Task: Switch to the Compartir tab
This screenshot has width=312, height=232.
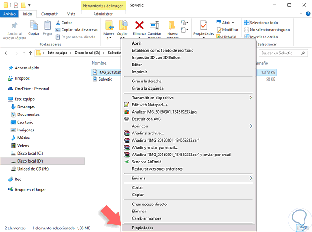Action: (49, 14)
